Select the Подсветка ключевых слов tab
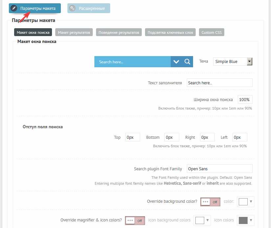Screen dimensions: 271x228 click(x=170, y=32)
